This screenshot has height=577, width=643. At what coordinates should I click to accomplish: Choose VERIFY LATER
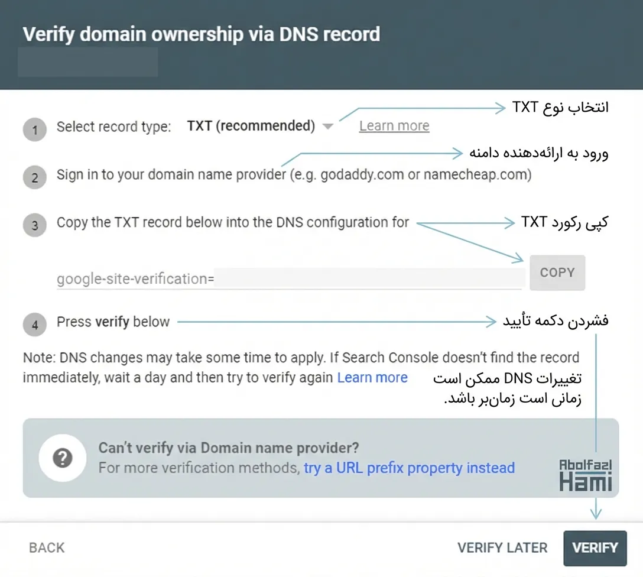pyautogui.click(x=502, y=547)
